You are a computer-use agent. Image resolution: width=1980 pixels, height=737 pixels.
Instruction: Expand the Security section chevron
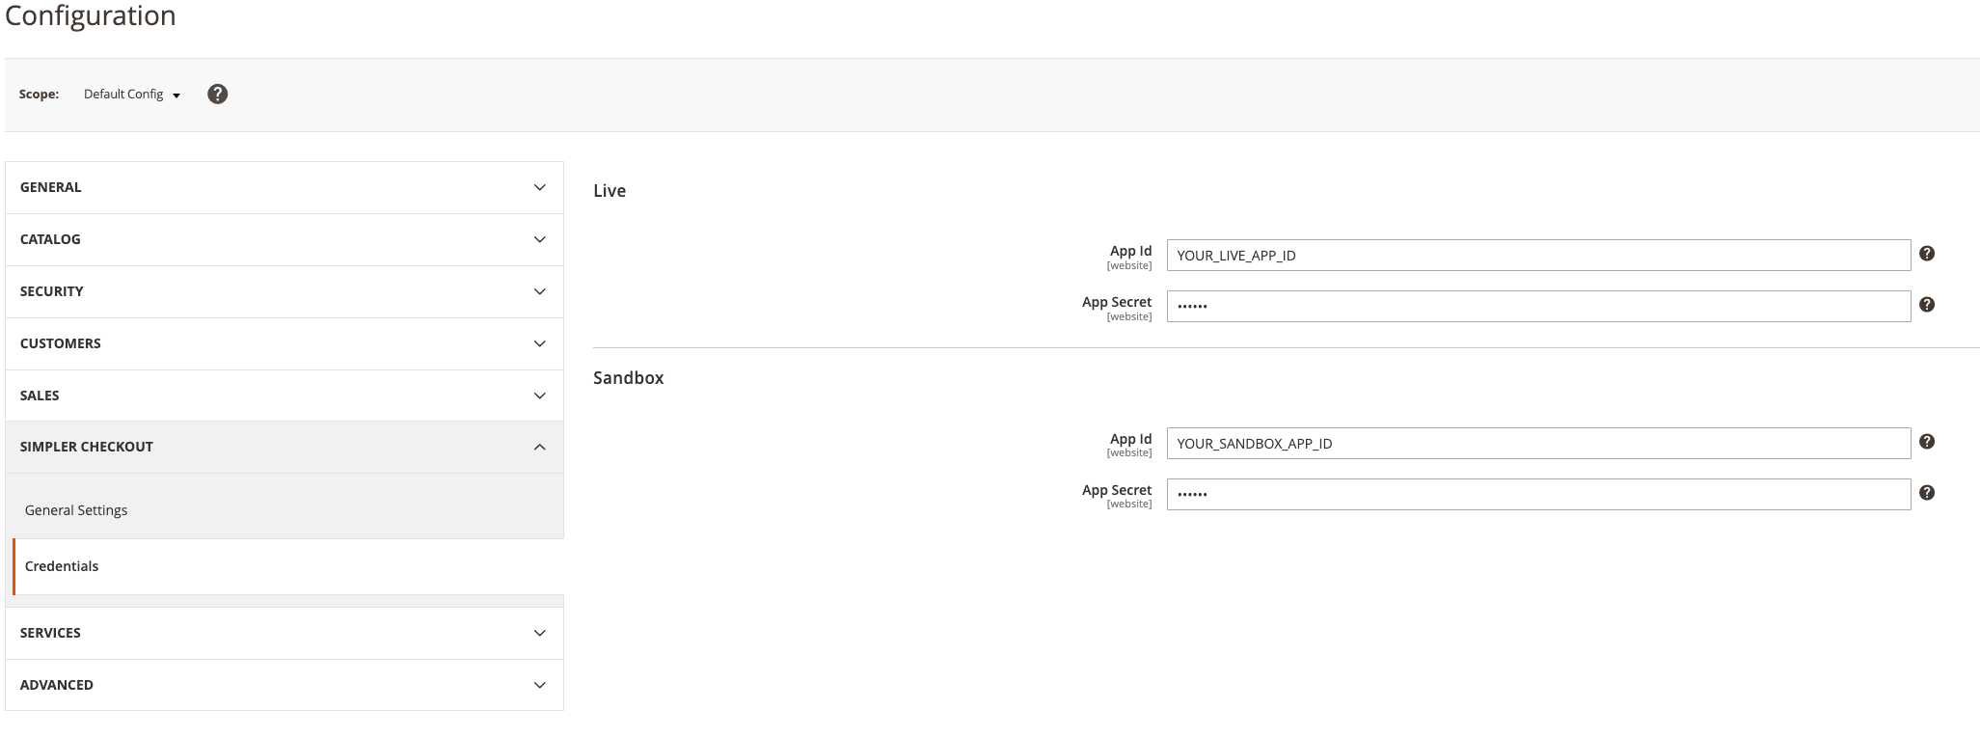pyautogui.click(x=540, y=291)
